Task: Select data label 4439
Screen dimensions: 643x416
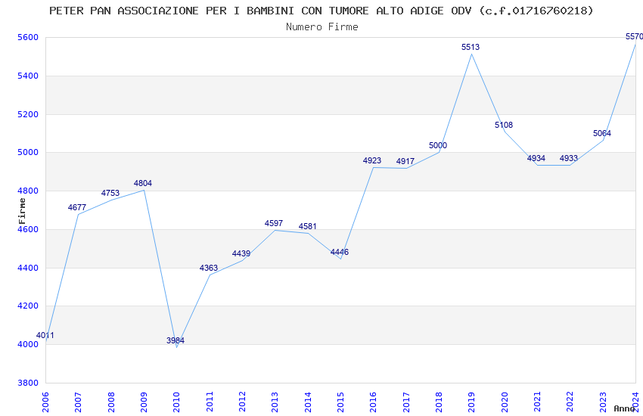Action: pos(241,253)
